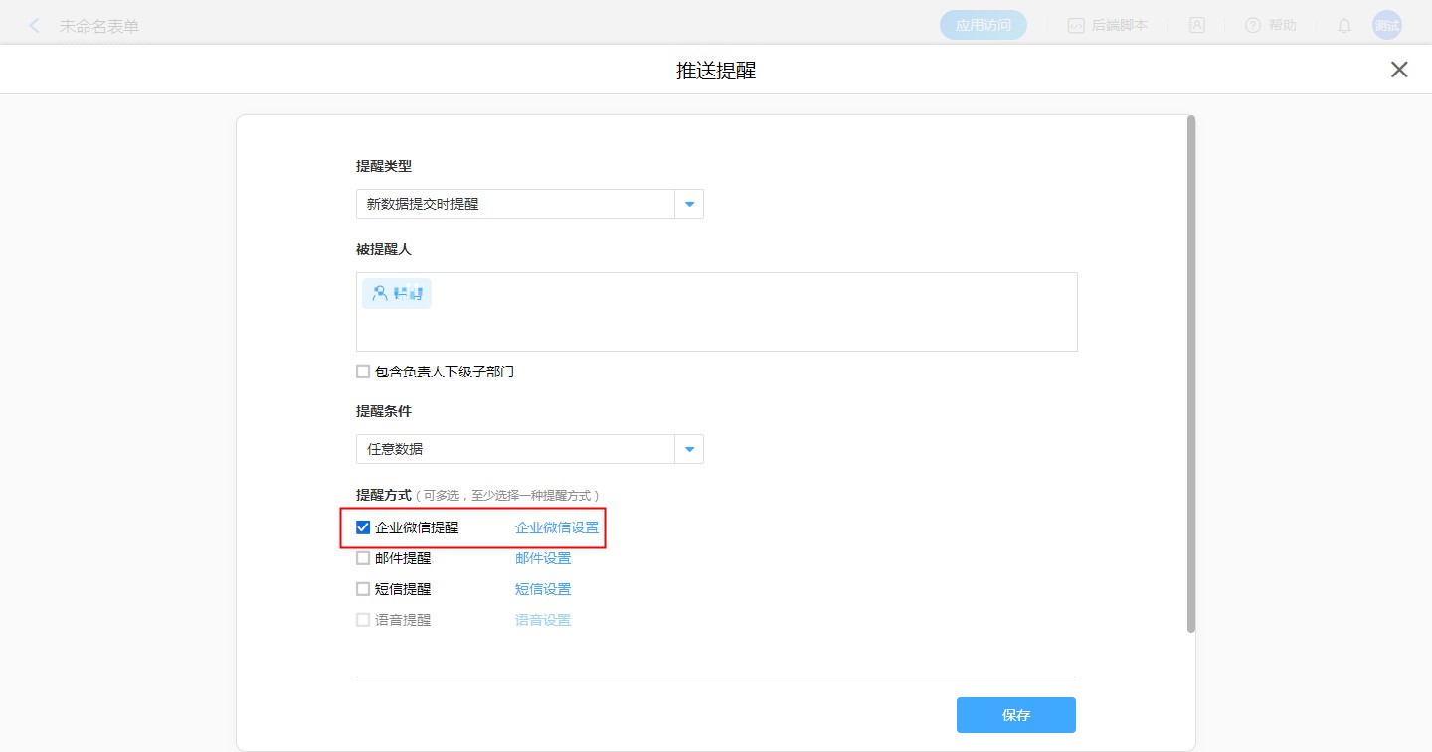Check 包含负责人下级子部门 option
Viewport: 1432px width, 752px height.
[363, 372]
